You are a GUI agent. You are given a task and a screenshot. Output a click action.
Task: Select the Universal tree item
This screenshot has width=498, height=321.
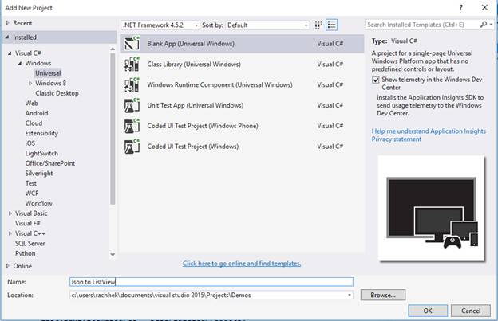pyautogui.click(x=48, y=73)
